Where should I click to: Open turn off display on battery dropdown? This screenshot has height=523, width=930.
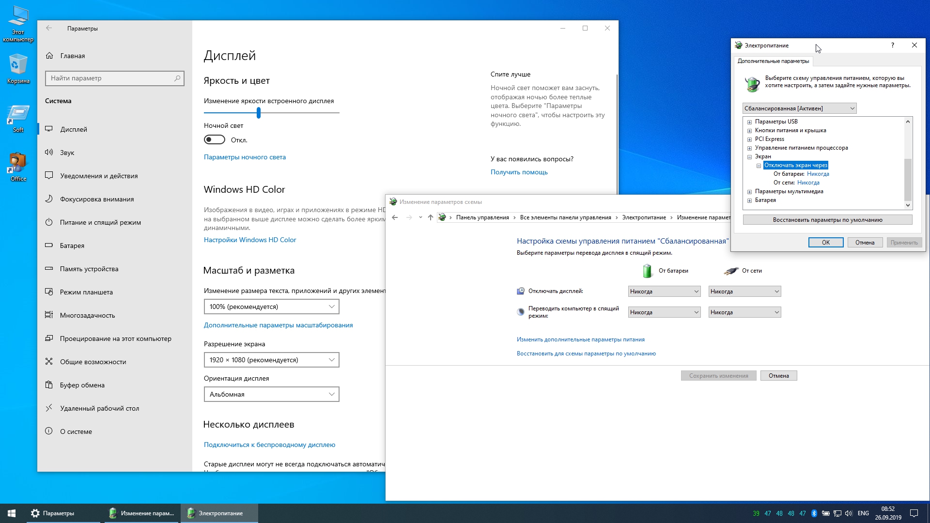click(664, 292)
